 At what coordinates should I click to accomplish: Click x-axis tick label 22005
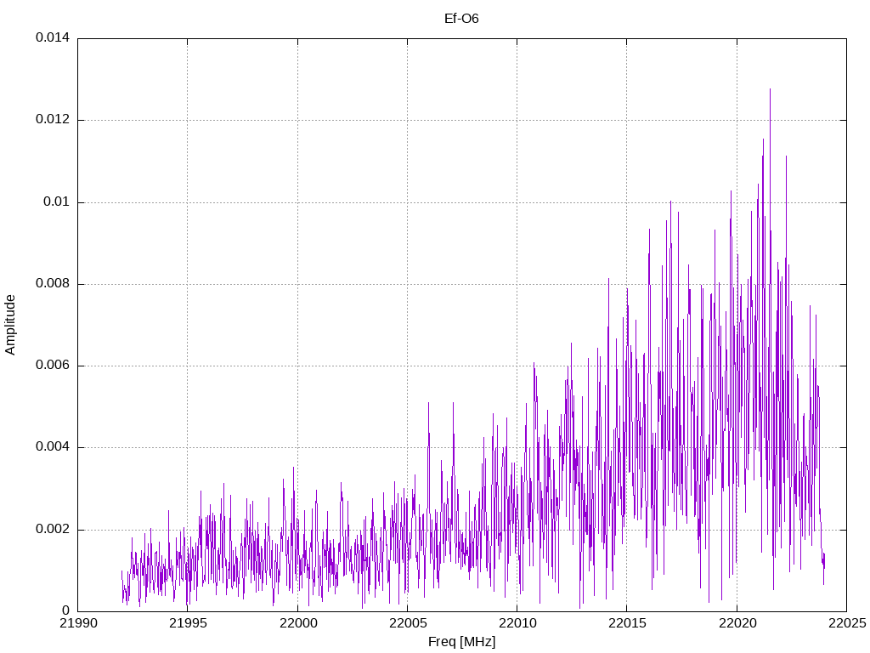[408, 623]
